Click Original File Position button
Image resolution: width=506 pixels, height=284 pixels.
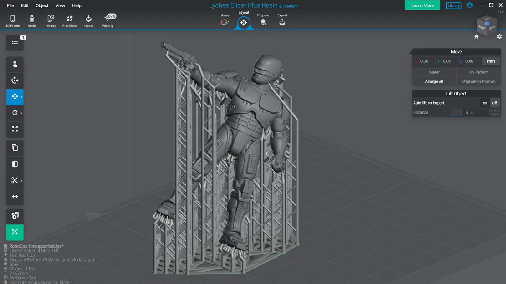coord(479,81)
